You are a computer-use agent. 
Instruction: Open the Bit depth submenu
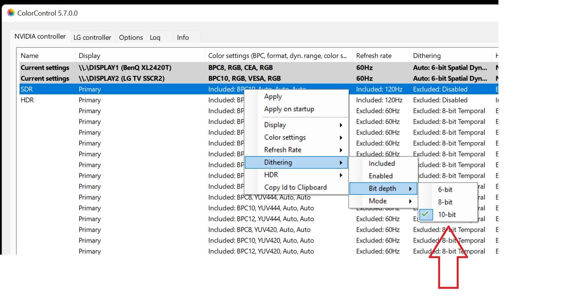click(x=383, y=188)
